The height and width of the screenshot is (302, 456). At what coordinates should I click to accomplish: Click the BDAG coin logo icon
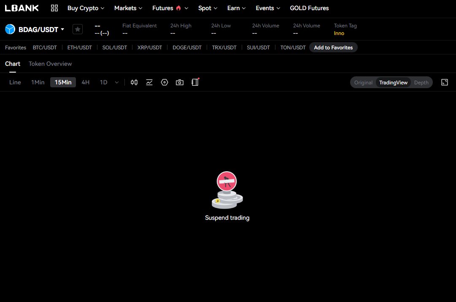tap(10, 30)
